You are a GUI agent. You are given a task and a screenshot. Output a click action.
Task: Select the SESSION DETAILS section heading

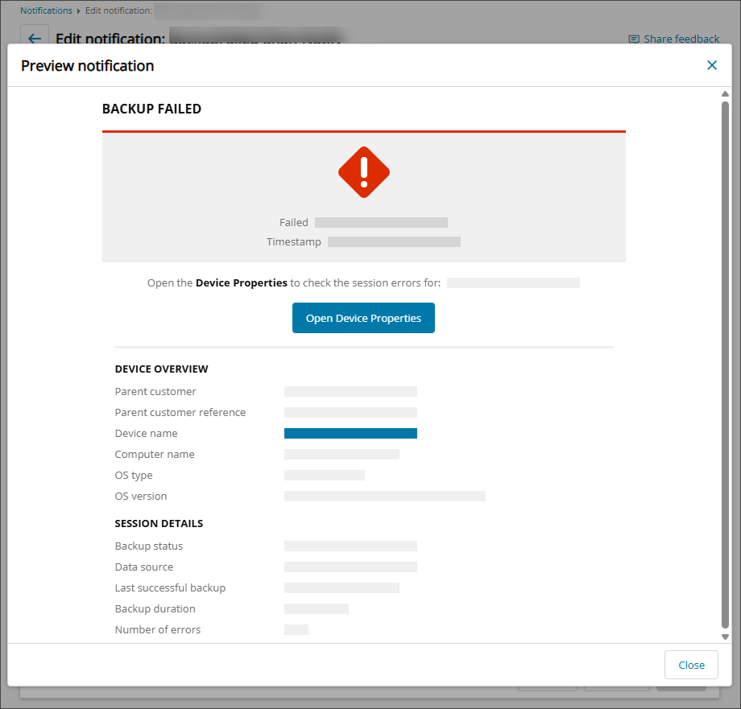159,524
